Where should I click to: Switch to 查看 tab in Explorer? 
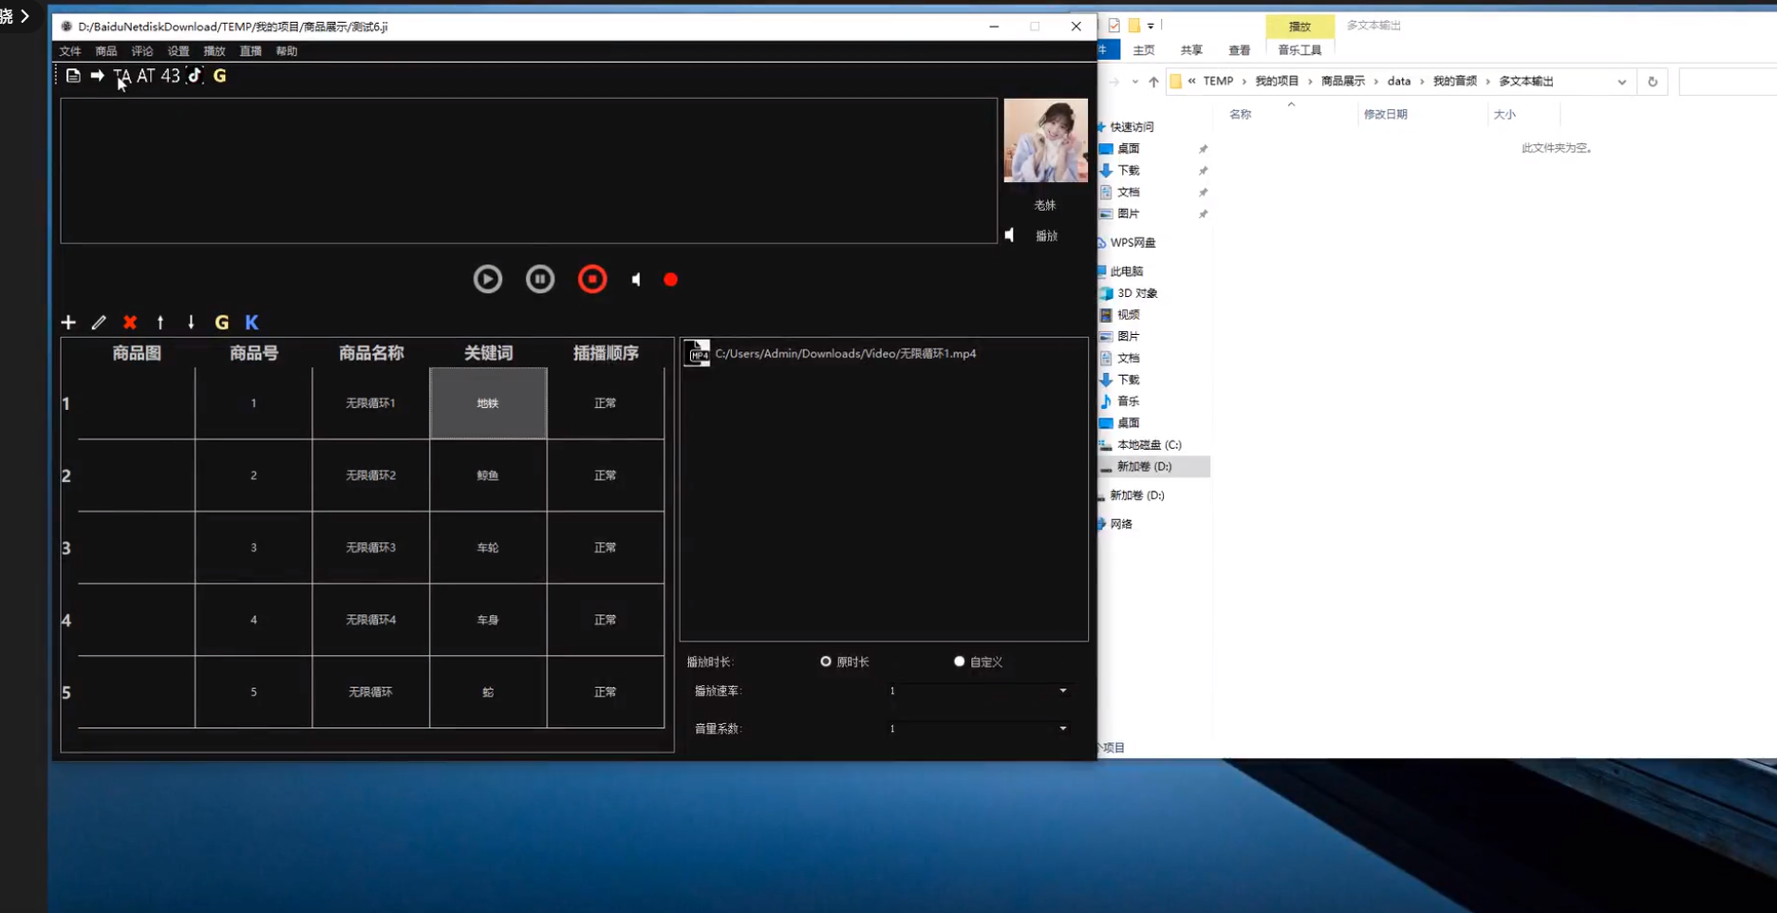[x=1239, y=50]
